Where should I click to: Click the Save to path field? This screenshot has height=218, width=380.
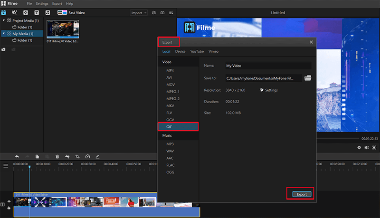(x=264, y=78)
